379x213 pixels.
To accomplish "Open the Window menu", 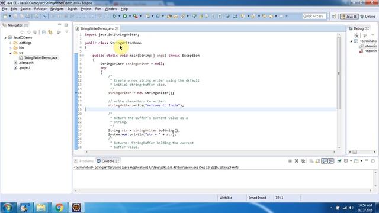I will coord(111,9).
